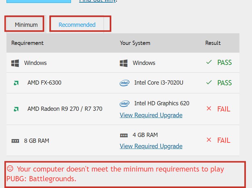Click the 'Windows' text in the Your System column
The width and height of the screenshot is (252, 188).
pyautogui.click(x=144, y=63)
